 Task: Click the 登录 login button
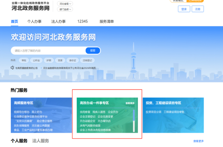click(184, 9)
